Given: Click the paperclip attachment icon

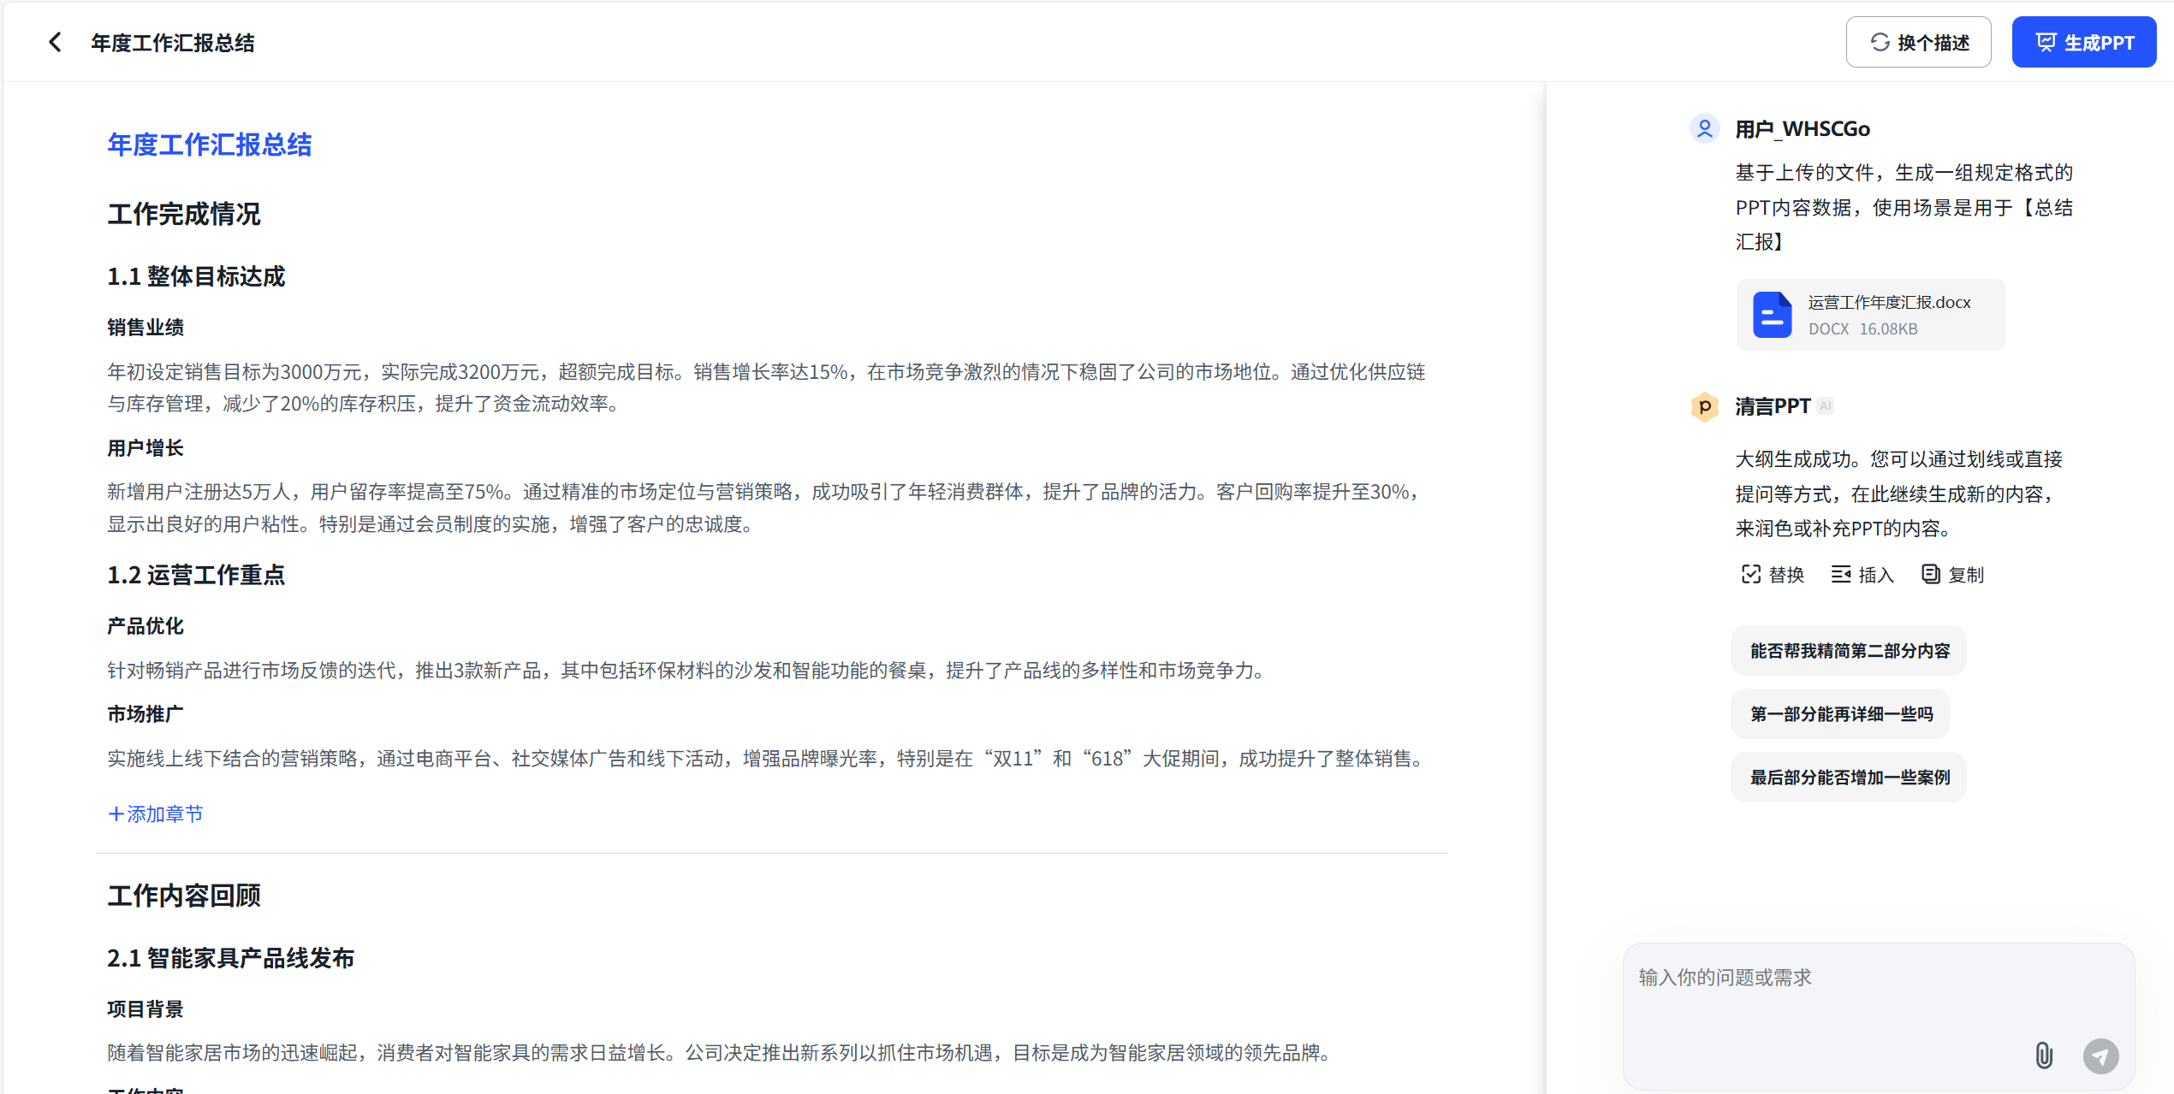Looking at the screenshot, I should pyautogui.click(x=2043, y=1056).
